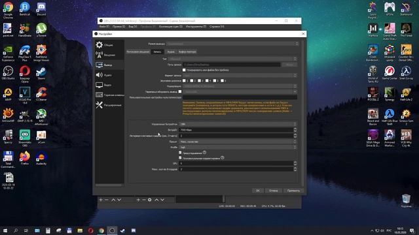The height and width of the screenshot is (235, 419).
Task: Add a scene with the leftmost plus icon
Action: 101,200
